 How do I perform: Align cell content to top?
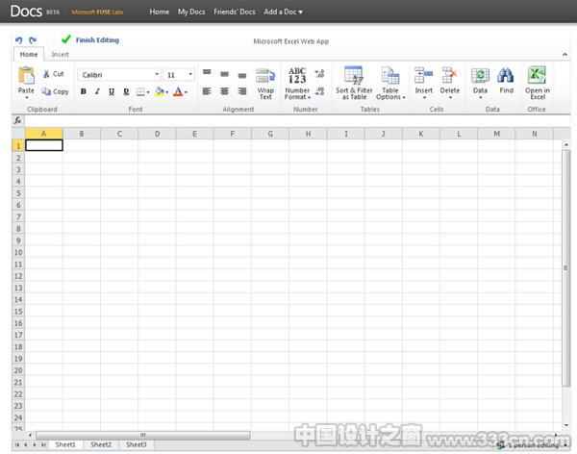pyautogui.click(x=207, y=72)
